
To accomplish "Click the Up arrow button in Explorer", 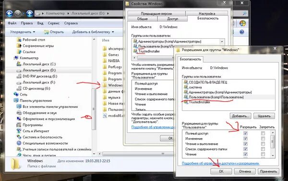I will 29,13.
